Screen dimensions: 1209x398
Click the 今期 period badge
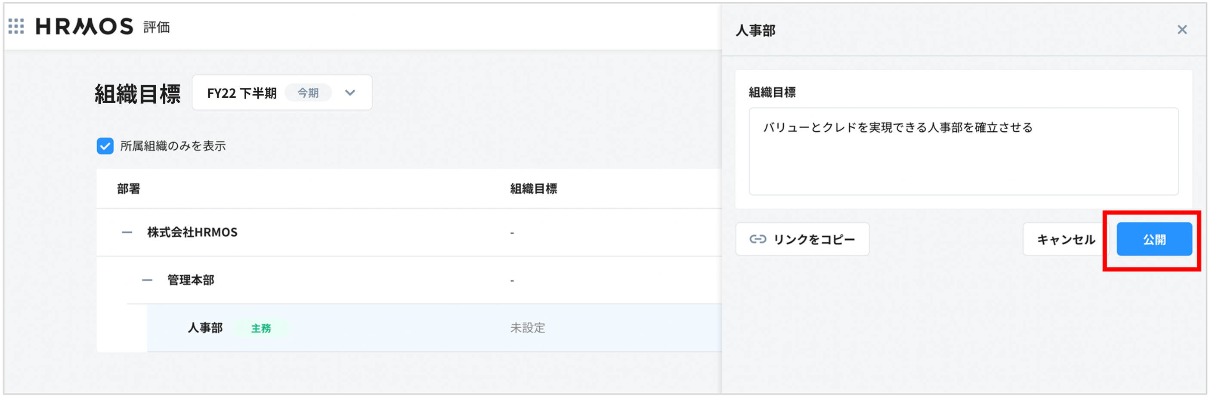point(308,93)
